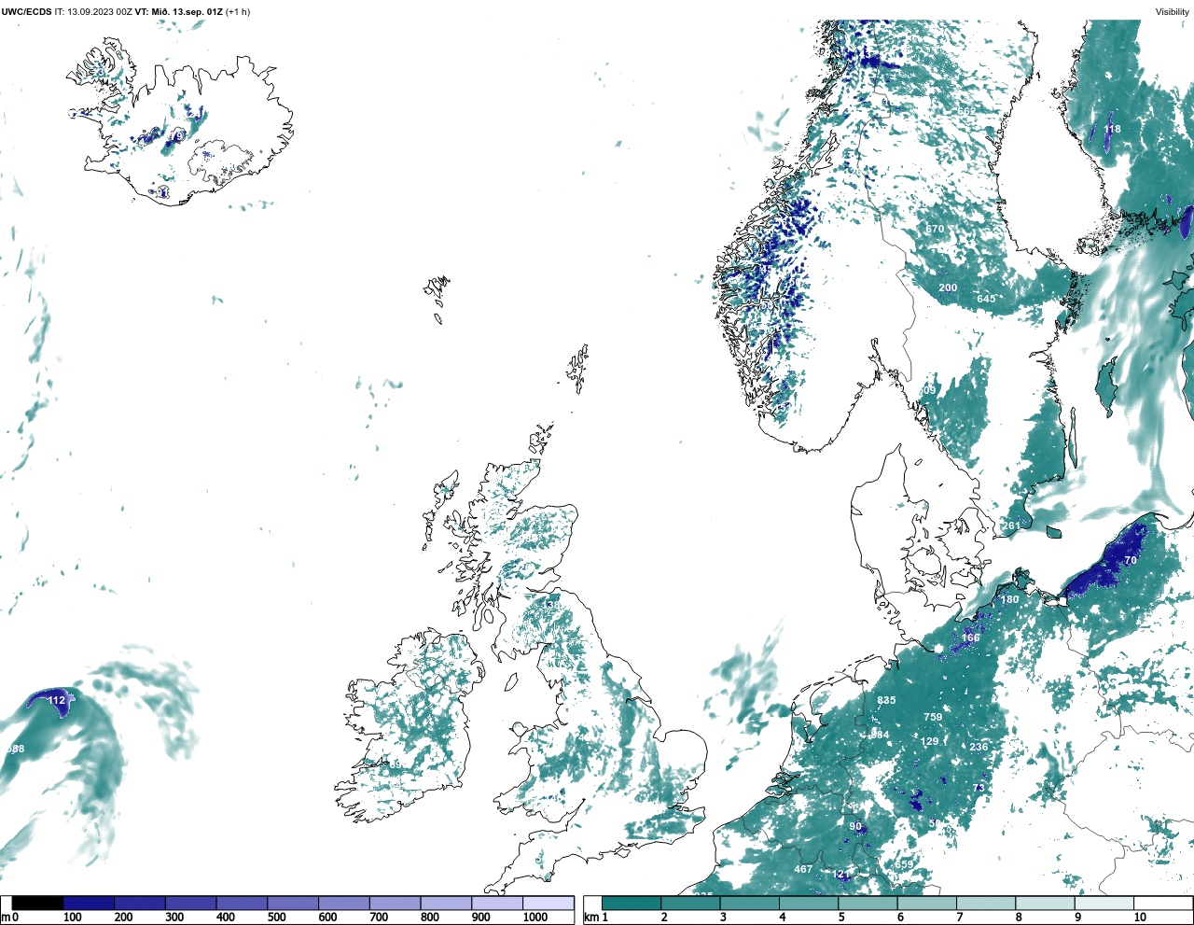1194x925 pixels.
Task: Click the darkest blue 100–200 m legend swatch
Action: point(89,904)
